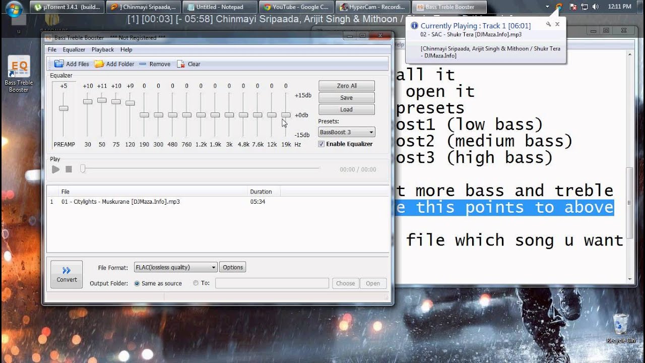Viewport: 645px width, 363px height.
Task: Click the Play button in Play section
Action: click(x=56, y=169)
